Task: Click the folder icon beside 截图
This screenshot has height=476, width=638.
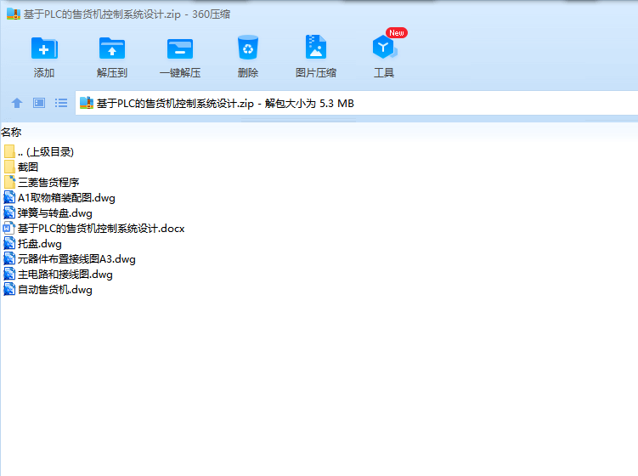Action: 9,167
